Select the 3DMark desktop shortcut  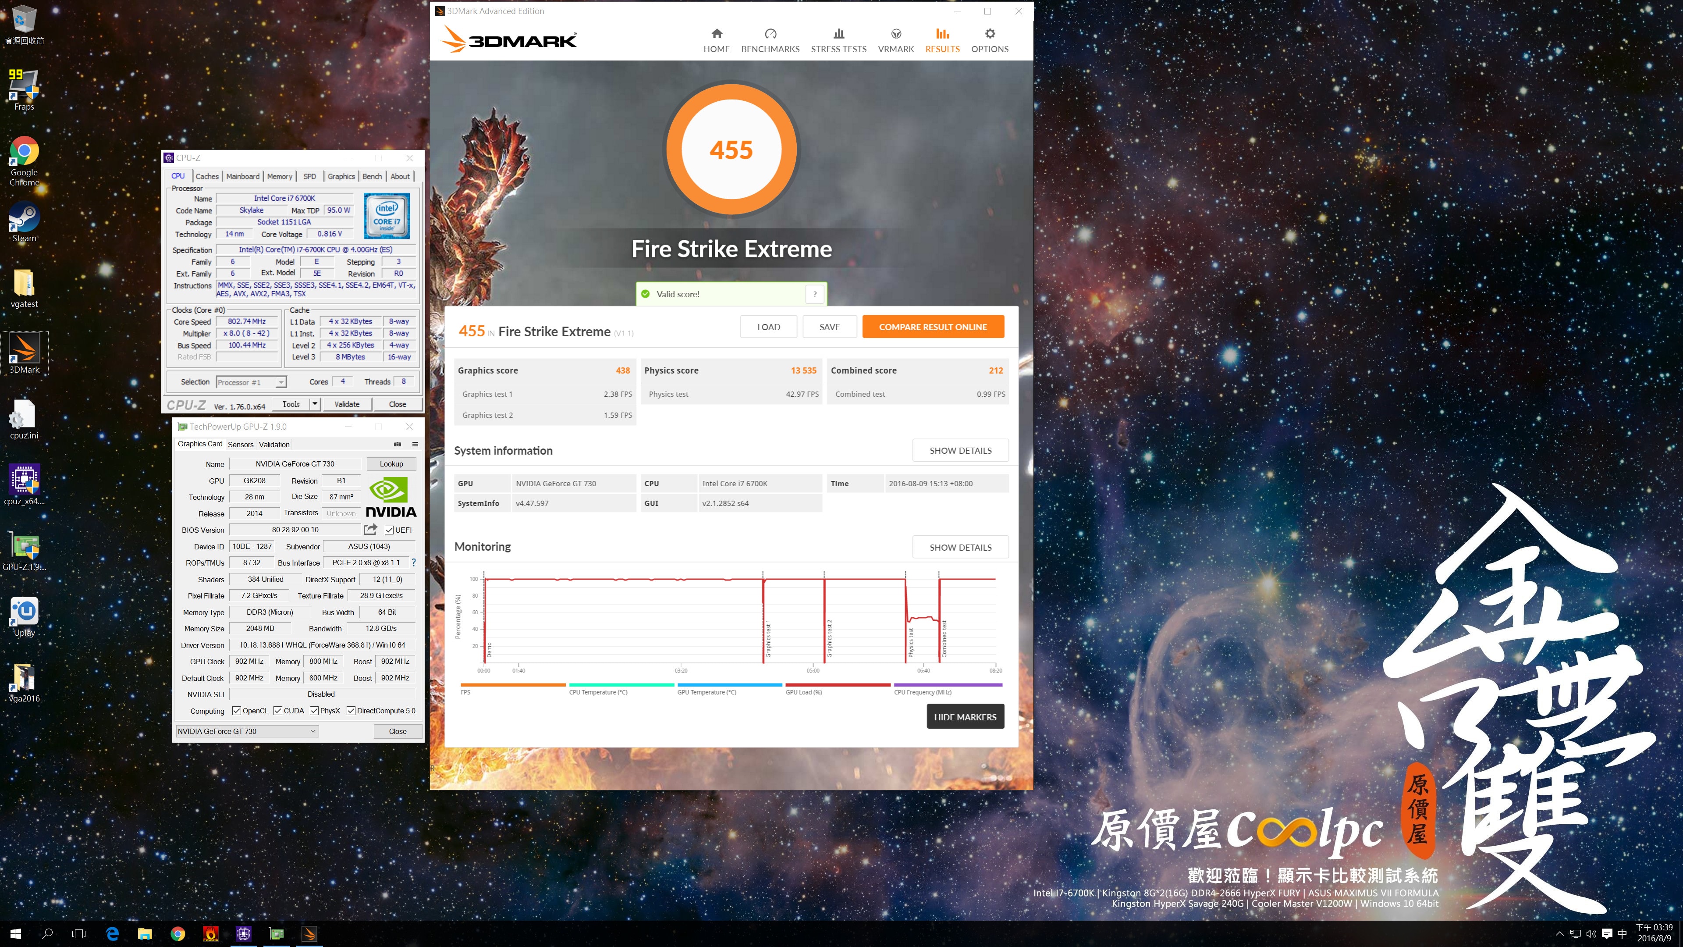[x=24, y=353]
